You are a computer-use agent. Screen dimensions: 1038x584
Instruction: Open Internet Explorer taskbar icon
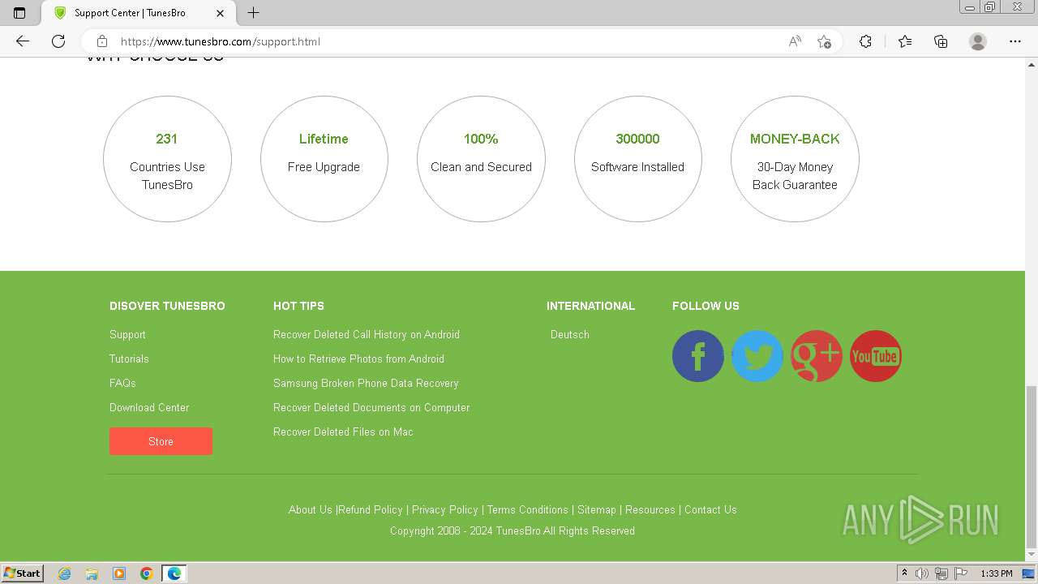click(x=64, y=573)
